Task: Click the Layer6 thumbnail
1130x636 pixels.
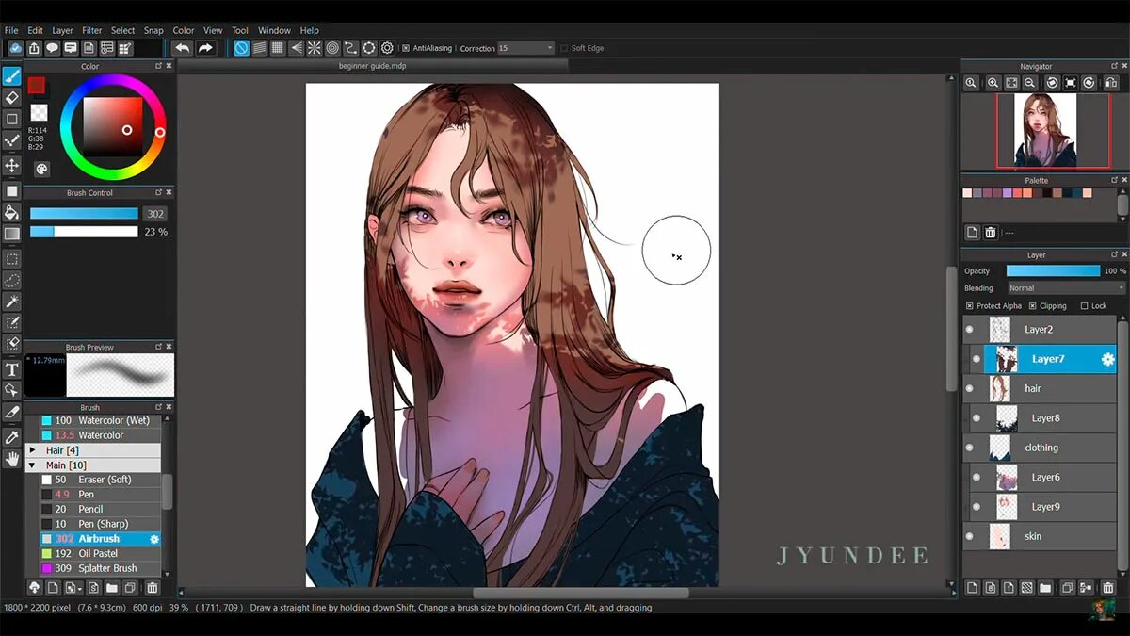Action: (x=1007, y=478)
